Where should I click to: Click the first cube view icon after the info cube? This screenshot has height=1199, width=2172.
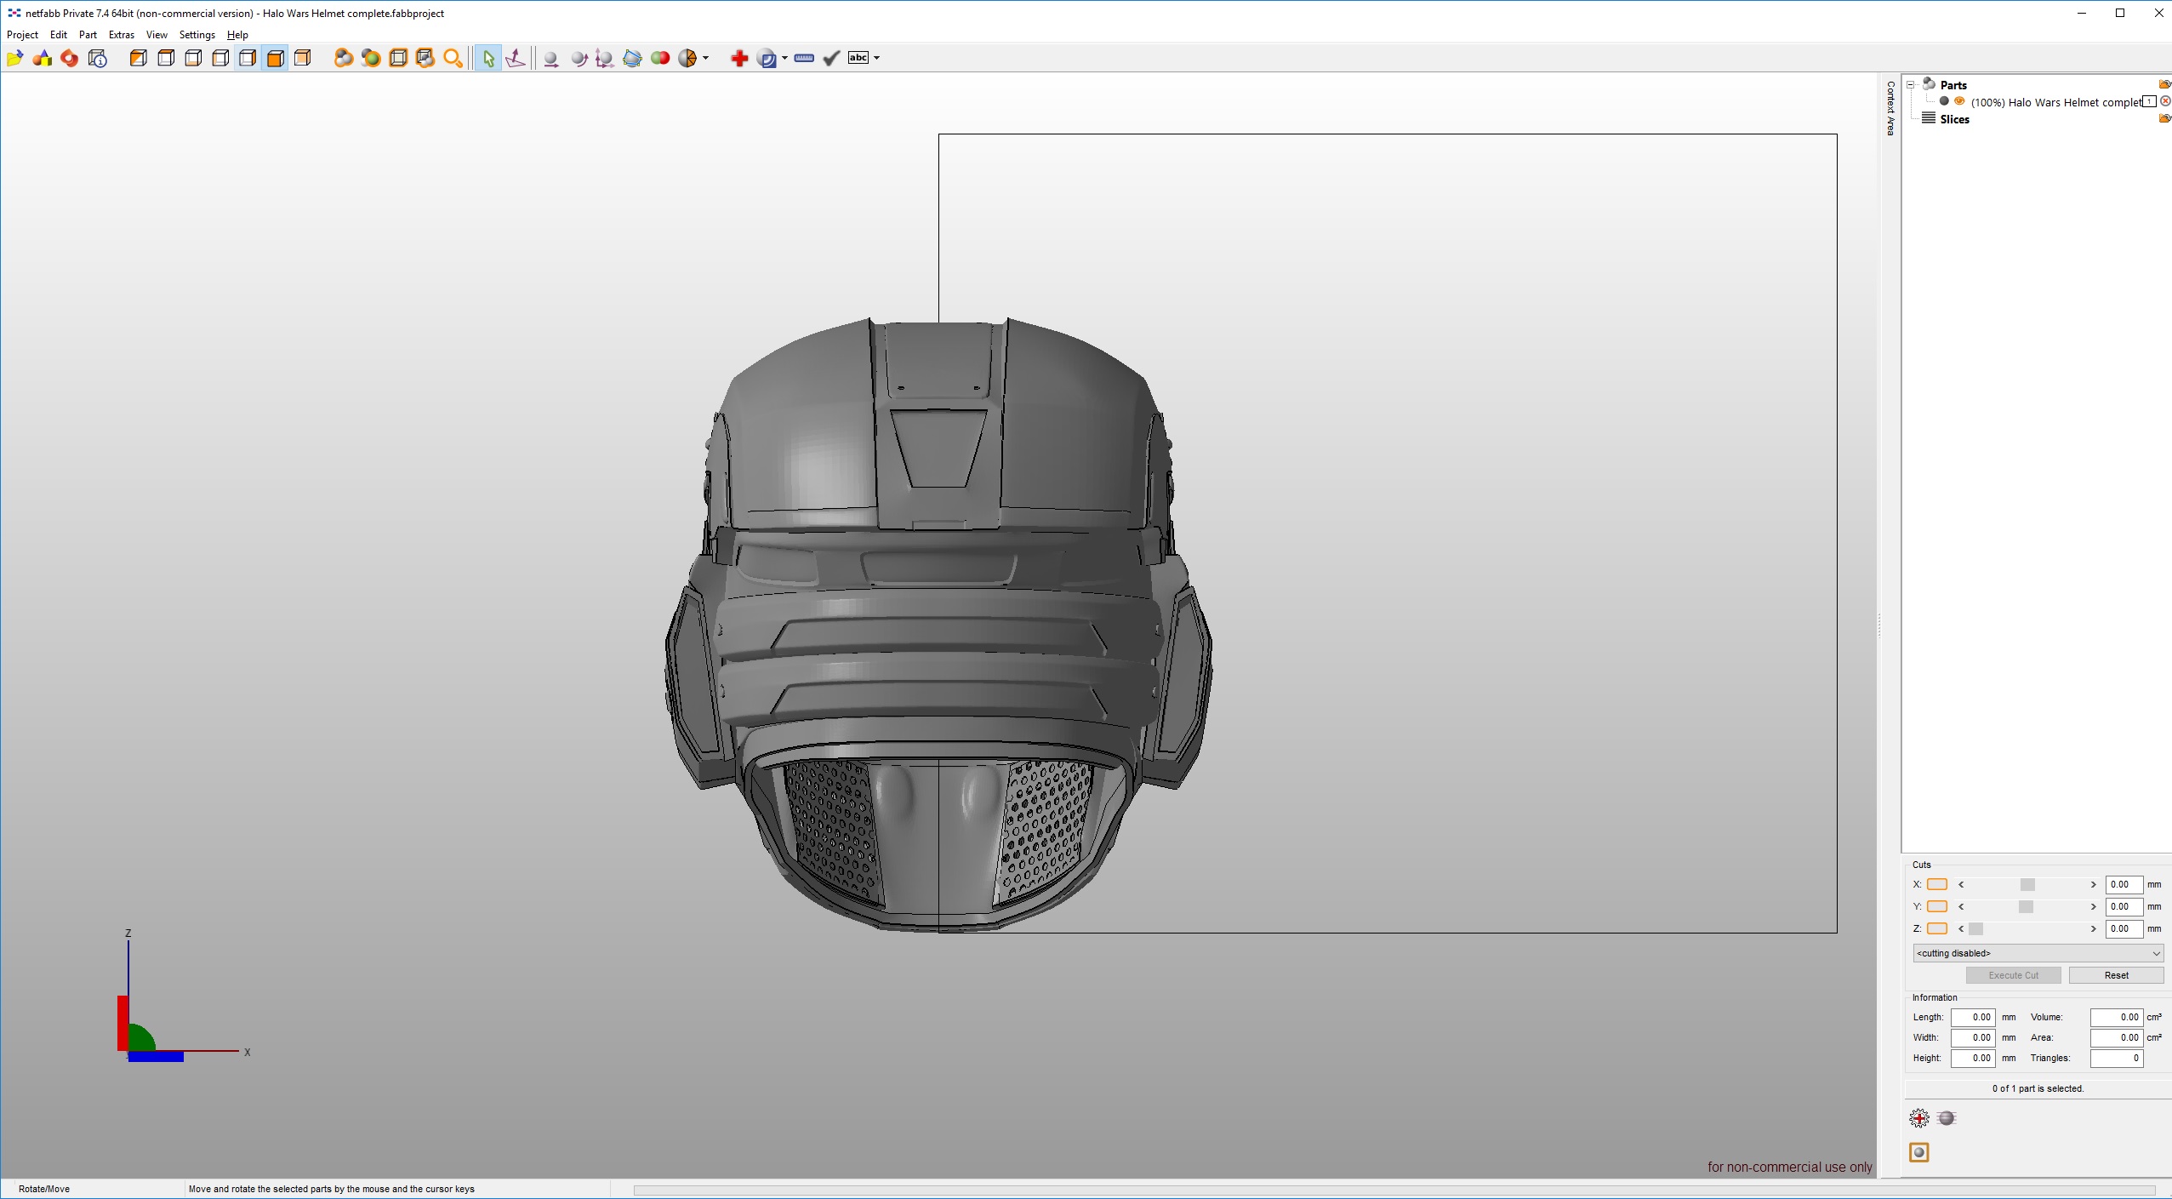138,58
